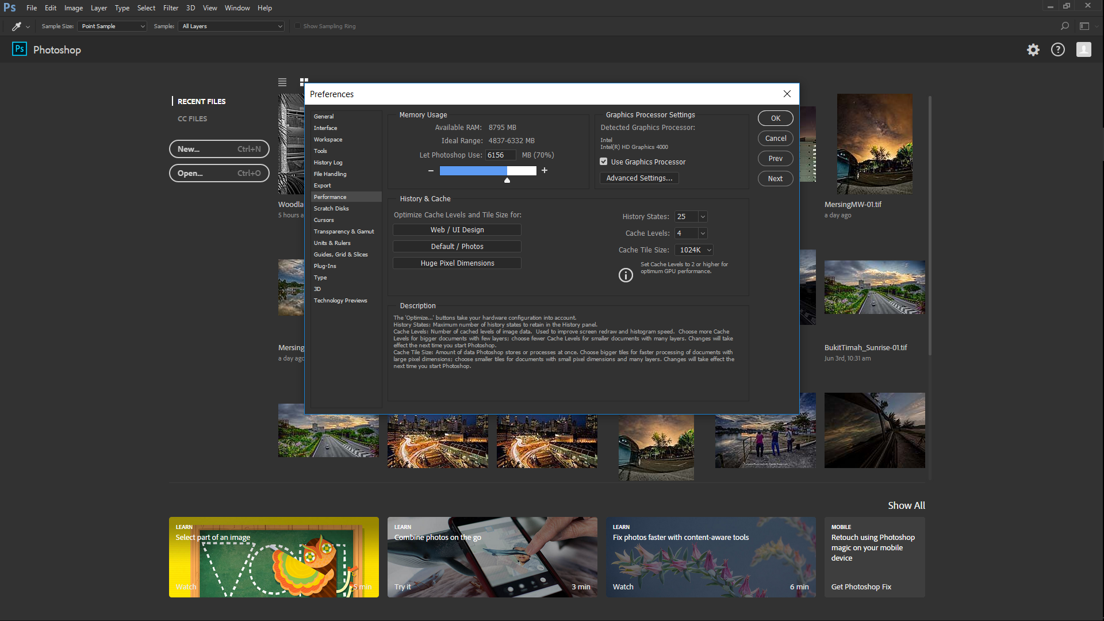The image size is (1104, 621).
Task: Click the Prev button in Preferences
Action: coord(776,158)
